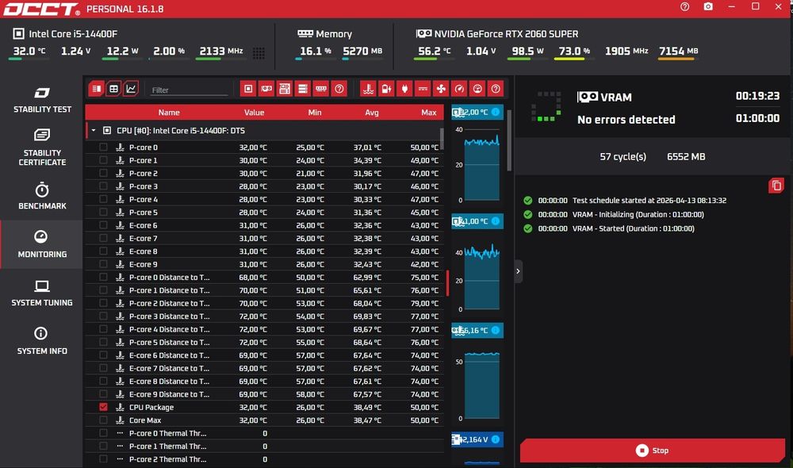
Task: Toggle the current sensor type filter
Action: 423,89
